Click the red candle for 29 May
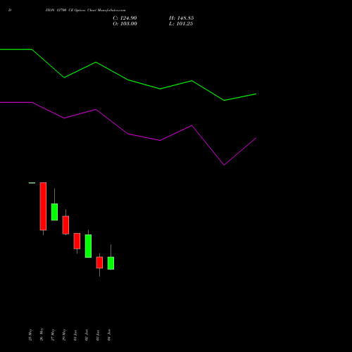Image resolution: width=352 pixels, height=352 pixels. [x=65, y=225]
